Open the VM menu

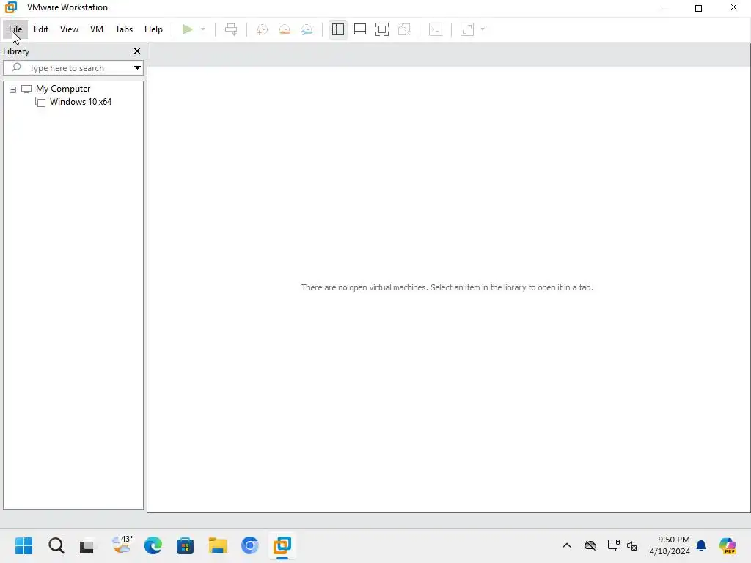[97, 29]
